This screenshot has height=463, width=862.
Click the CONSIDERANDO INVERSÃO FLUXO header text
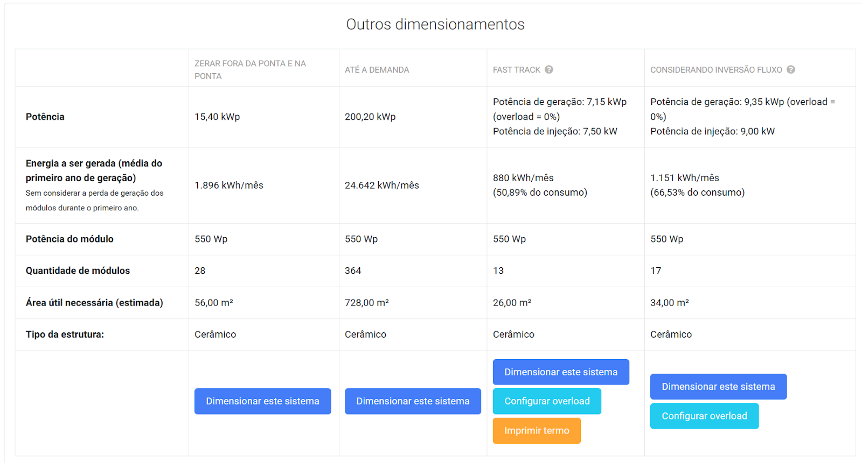pyautogui.click(x=716, y=70)
